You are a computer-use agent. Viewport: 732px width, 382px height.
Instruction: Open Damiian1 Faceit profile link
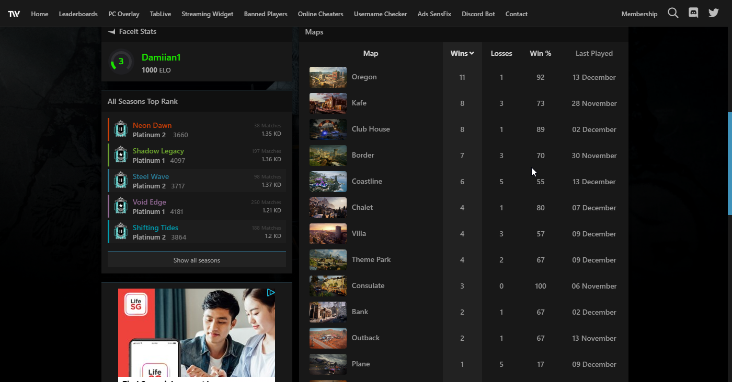pyautogui.click(x=161, y=57)
